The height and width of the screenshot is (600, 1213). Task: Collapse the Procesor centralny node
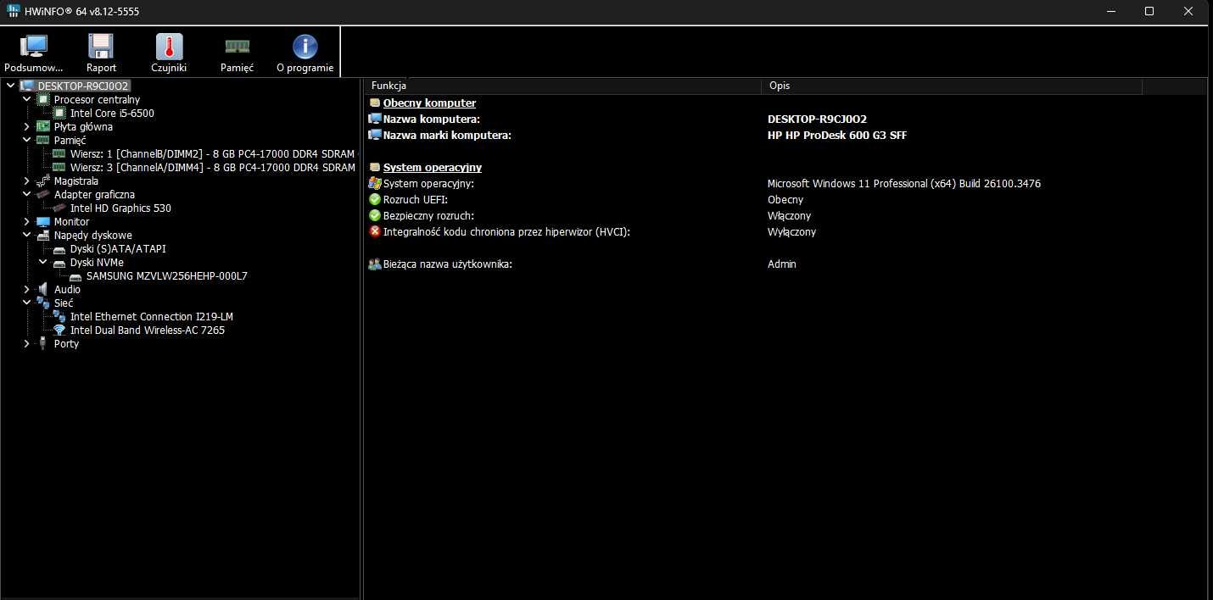pos(26,99)
